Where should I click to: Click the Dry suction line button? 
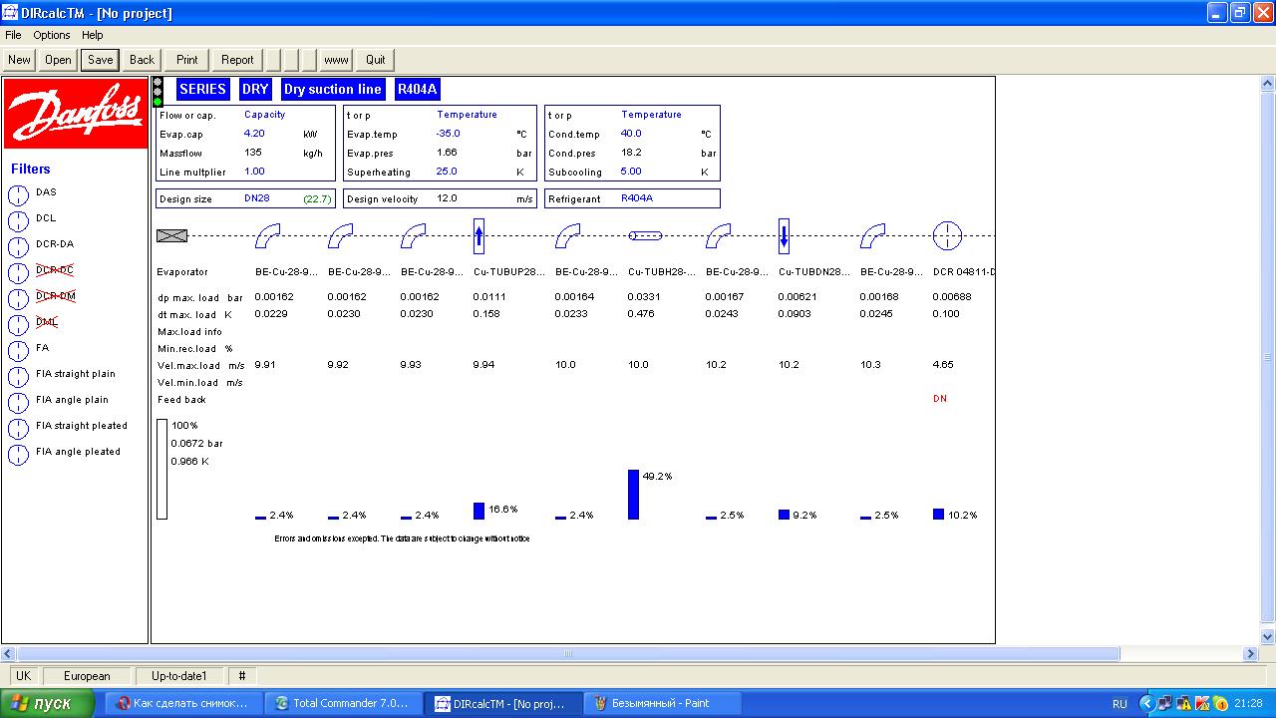(x=333, y=89)
